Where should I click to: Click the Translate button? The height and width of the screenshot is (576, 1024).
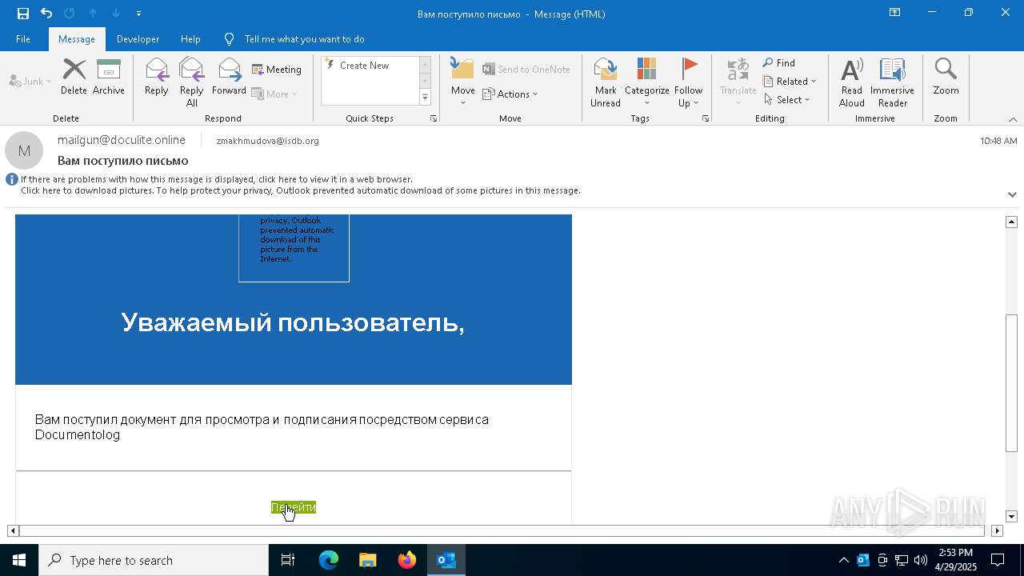(x=738, y=82)
